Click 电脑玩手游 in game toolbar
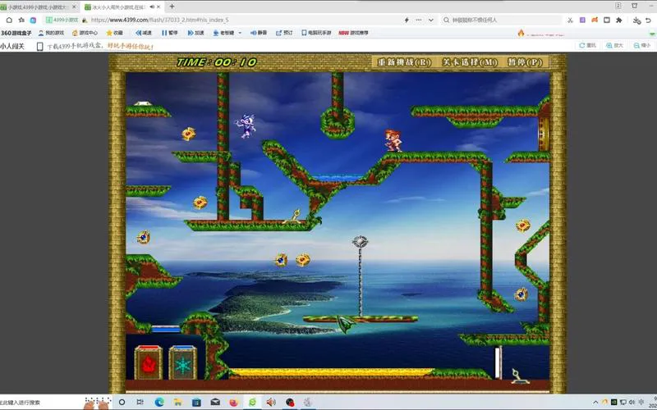Image resolution: width=657 pixels, height=410 pixels. (x=316, y=33)
